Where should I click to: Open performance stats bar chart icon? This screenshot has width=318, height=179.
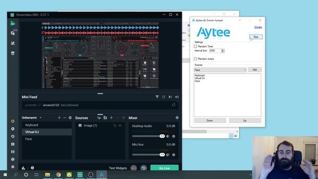click(23, 168)
